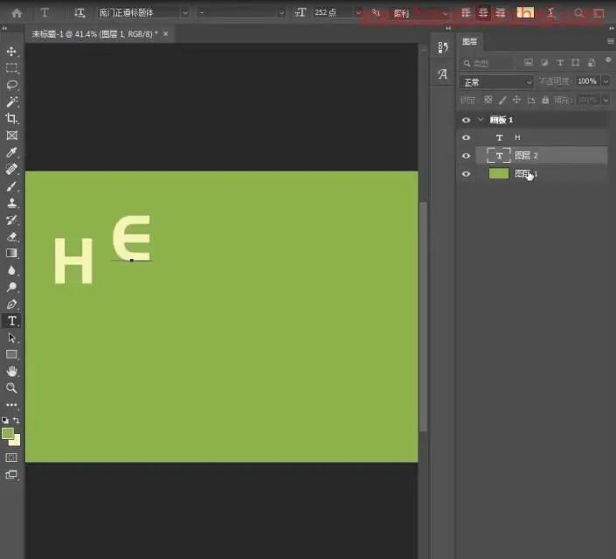Open the 正常 blend mode dropdown
This screenshot has height=559, width=616.
point(496,82)
